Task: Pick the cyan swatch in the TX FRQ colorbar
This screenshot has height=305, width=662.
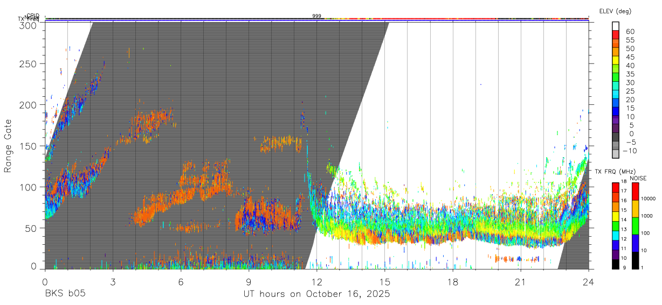Action: (x=615, y=236)
